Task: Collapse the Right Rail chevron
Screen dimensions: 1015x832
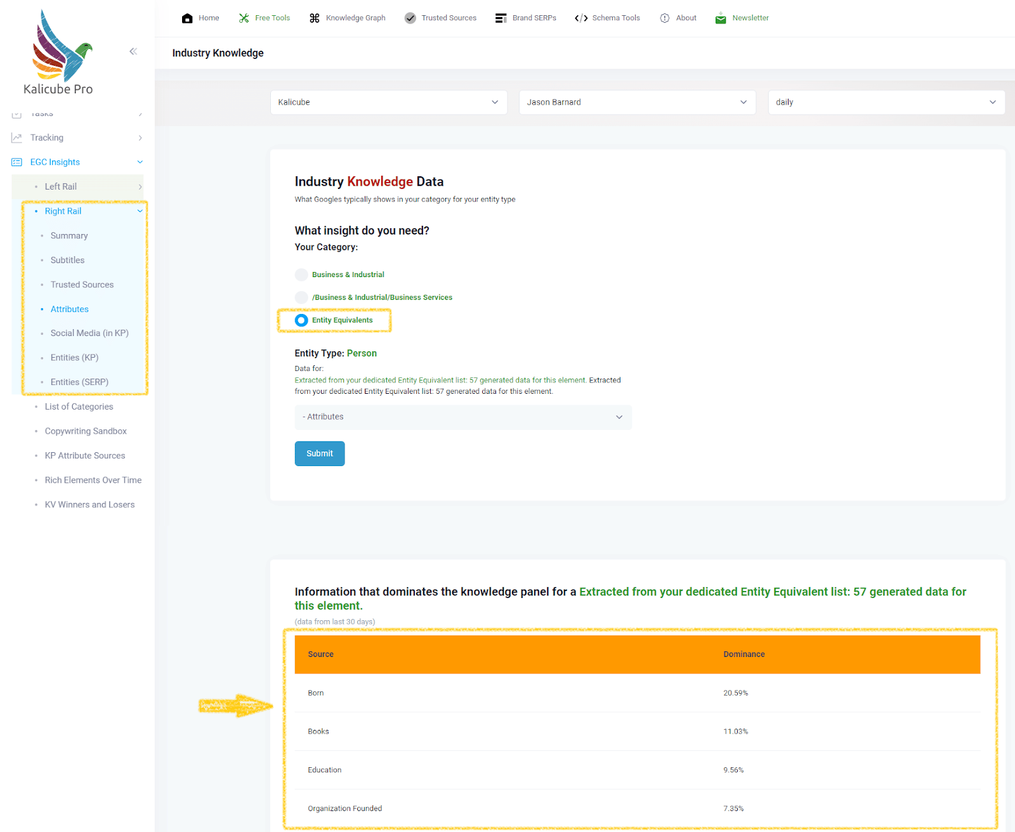Action: (x=140, y=211)
